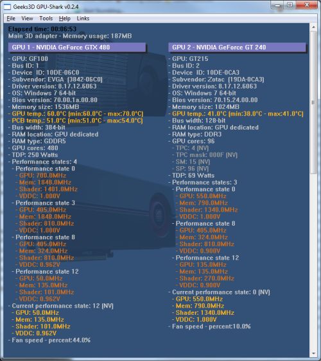This screenshot has width=321, height=361.
Task: Click 'TDP: 250 Watts' line
Action: click(x=33, y=155)
